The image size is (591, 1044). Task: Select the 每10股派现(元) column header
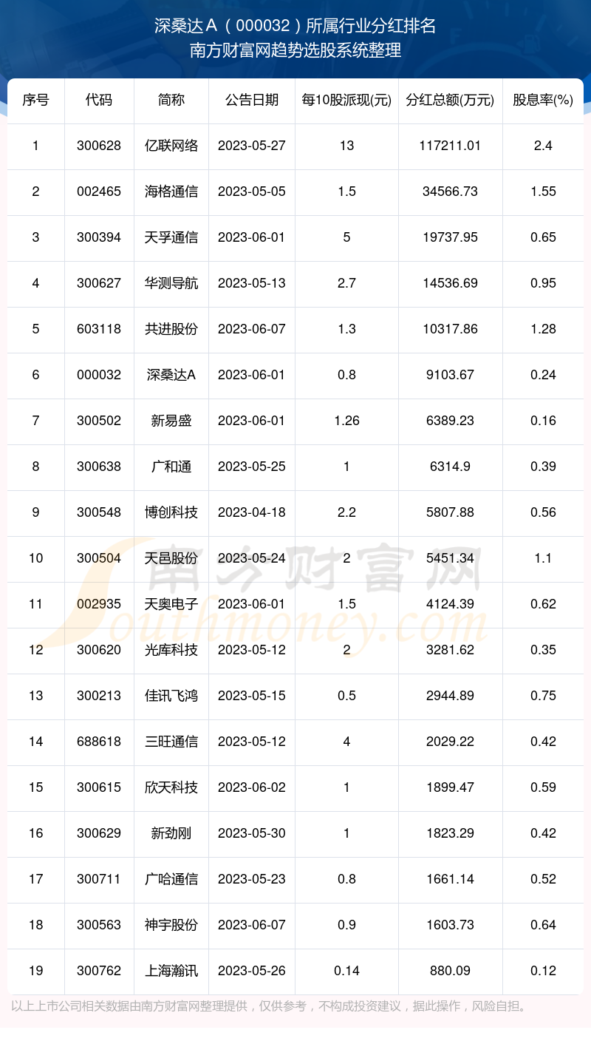[x=346, y=101]
